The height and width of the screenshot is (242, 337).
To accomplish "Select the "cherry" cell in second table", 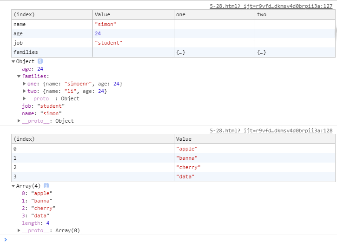I will pyautogui.click(x=254, y=167).
